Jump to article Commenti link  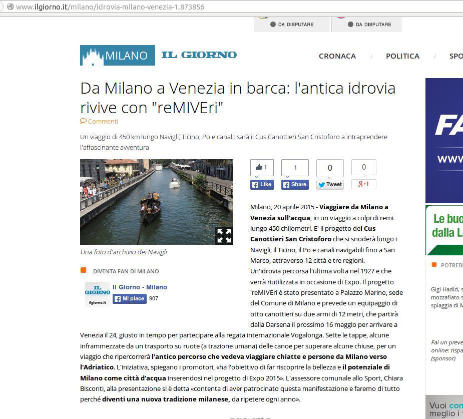click(103, 121)
